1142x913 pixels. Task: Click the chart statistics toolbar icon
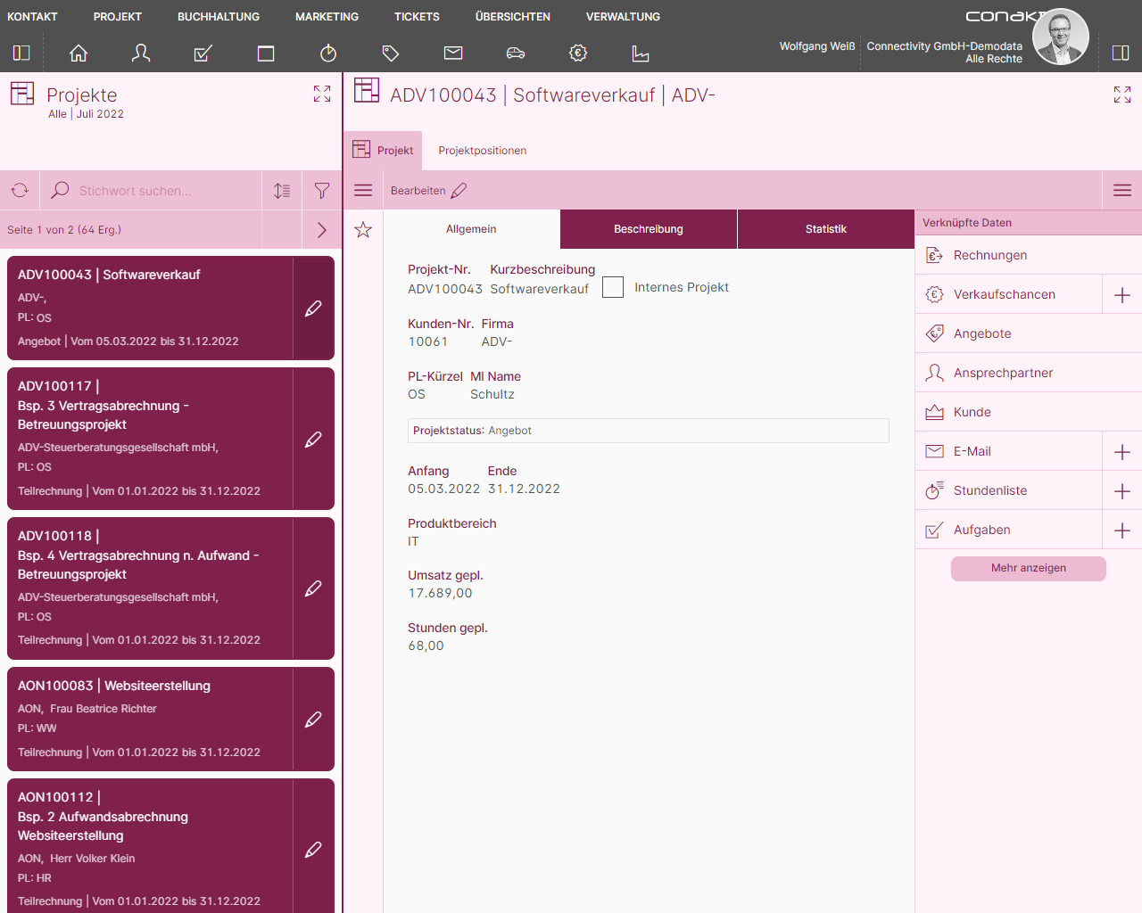point(641,53)
